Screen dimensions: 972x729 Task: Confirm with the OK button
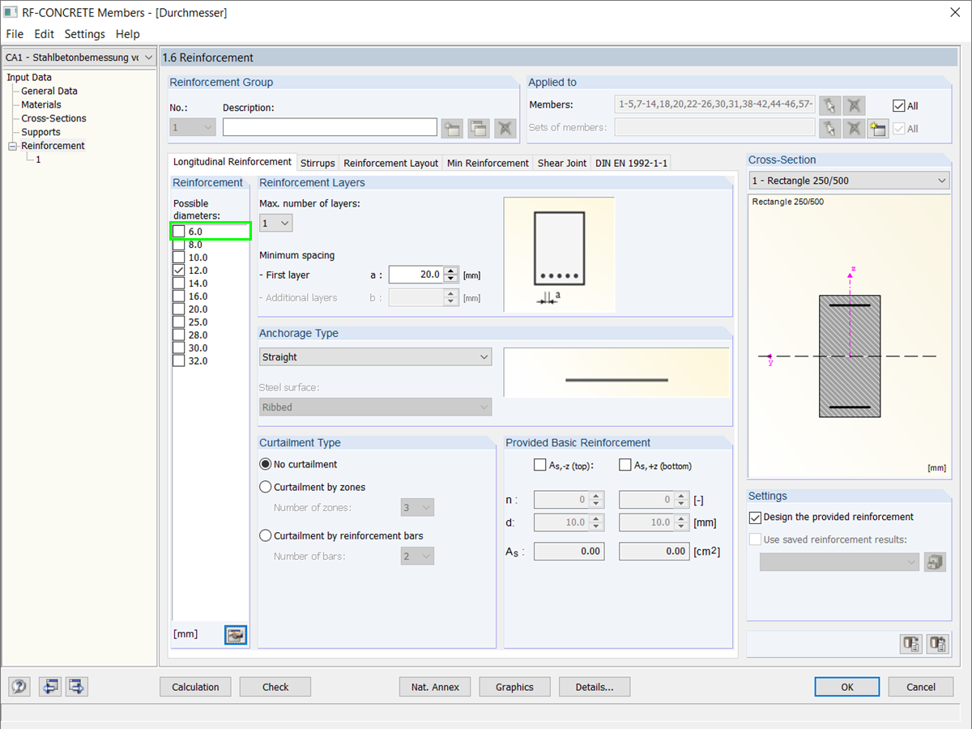point(847,687)
